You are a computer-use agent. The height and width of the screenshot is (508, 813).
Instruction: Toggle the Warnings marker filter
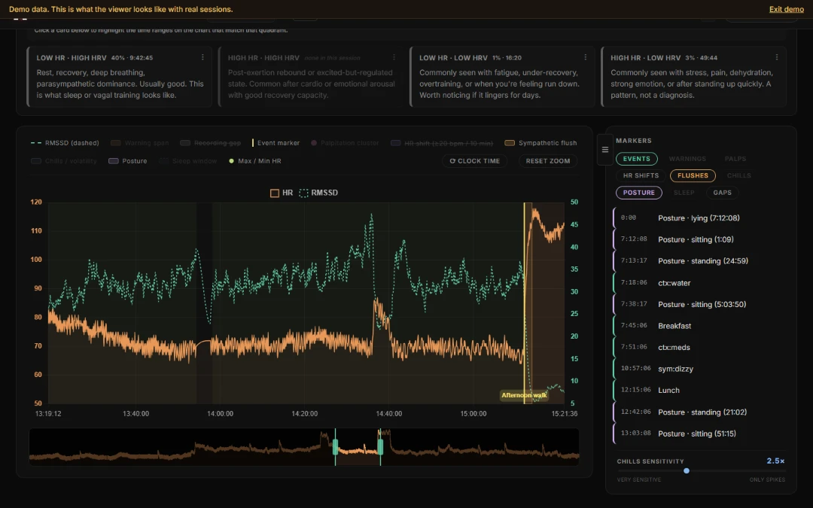pos(687,159)
